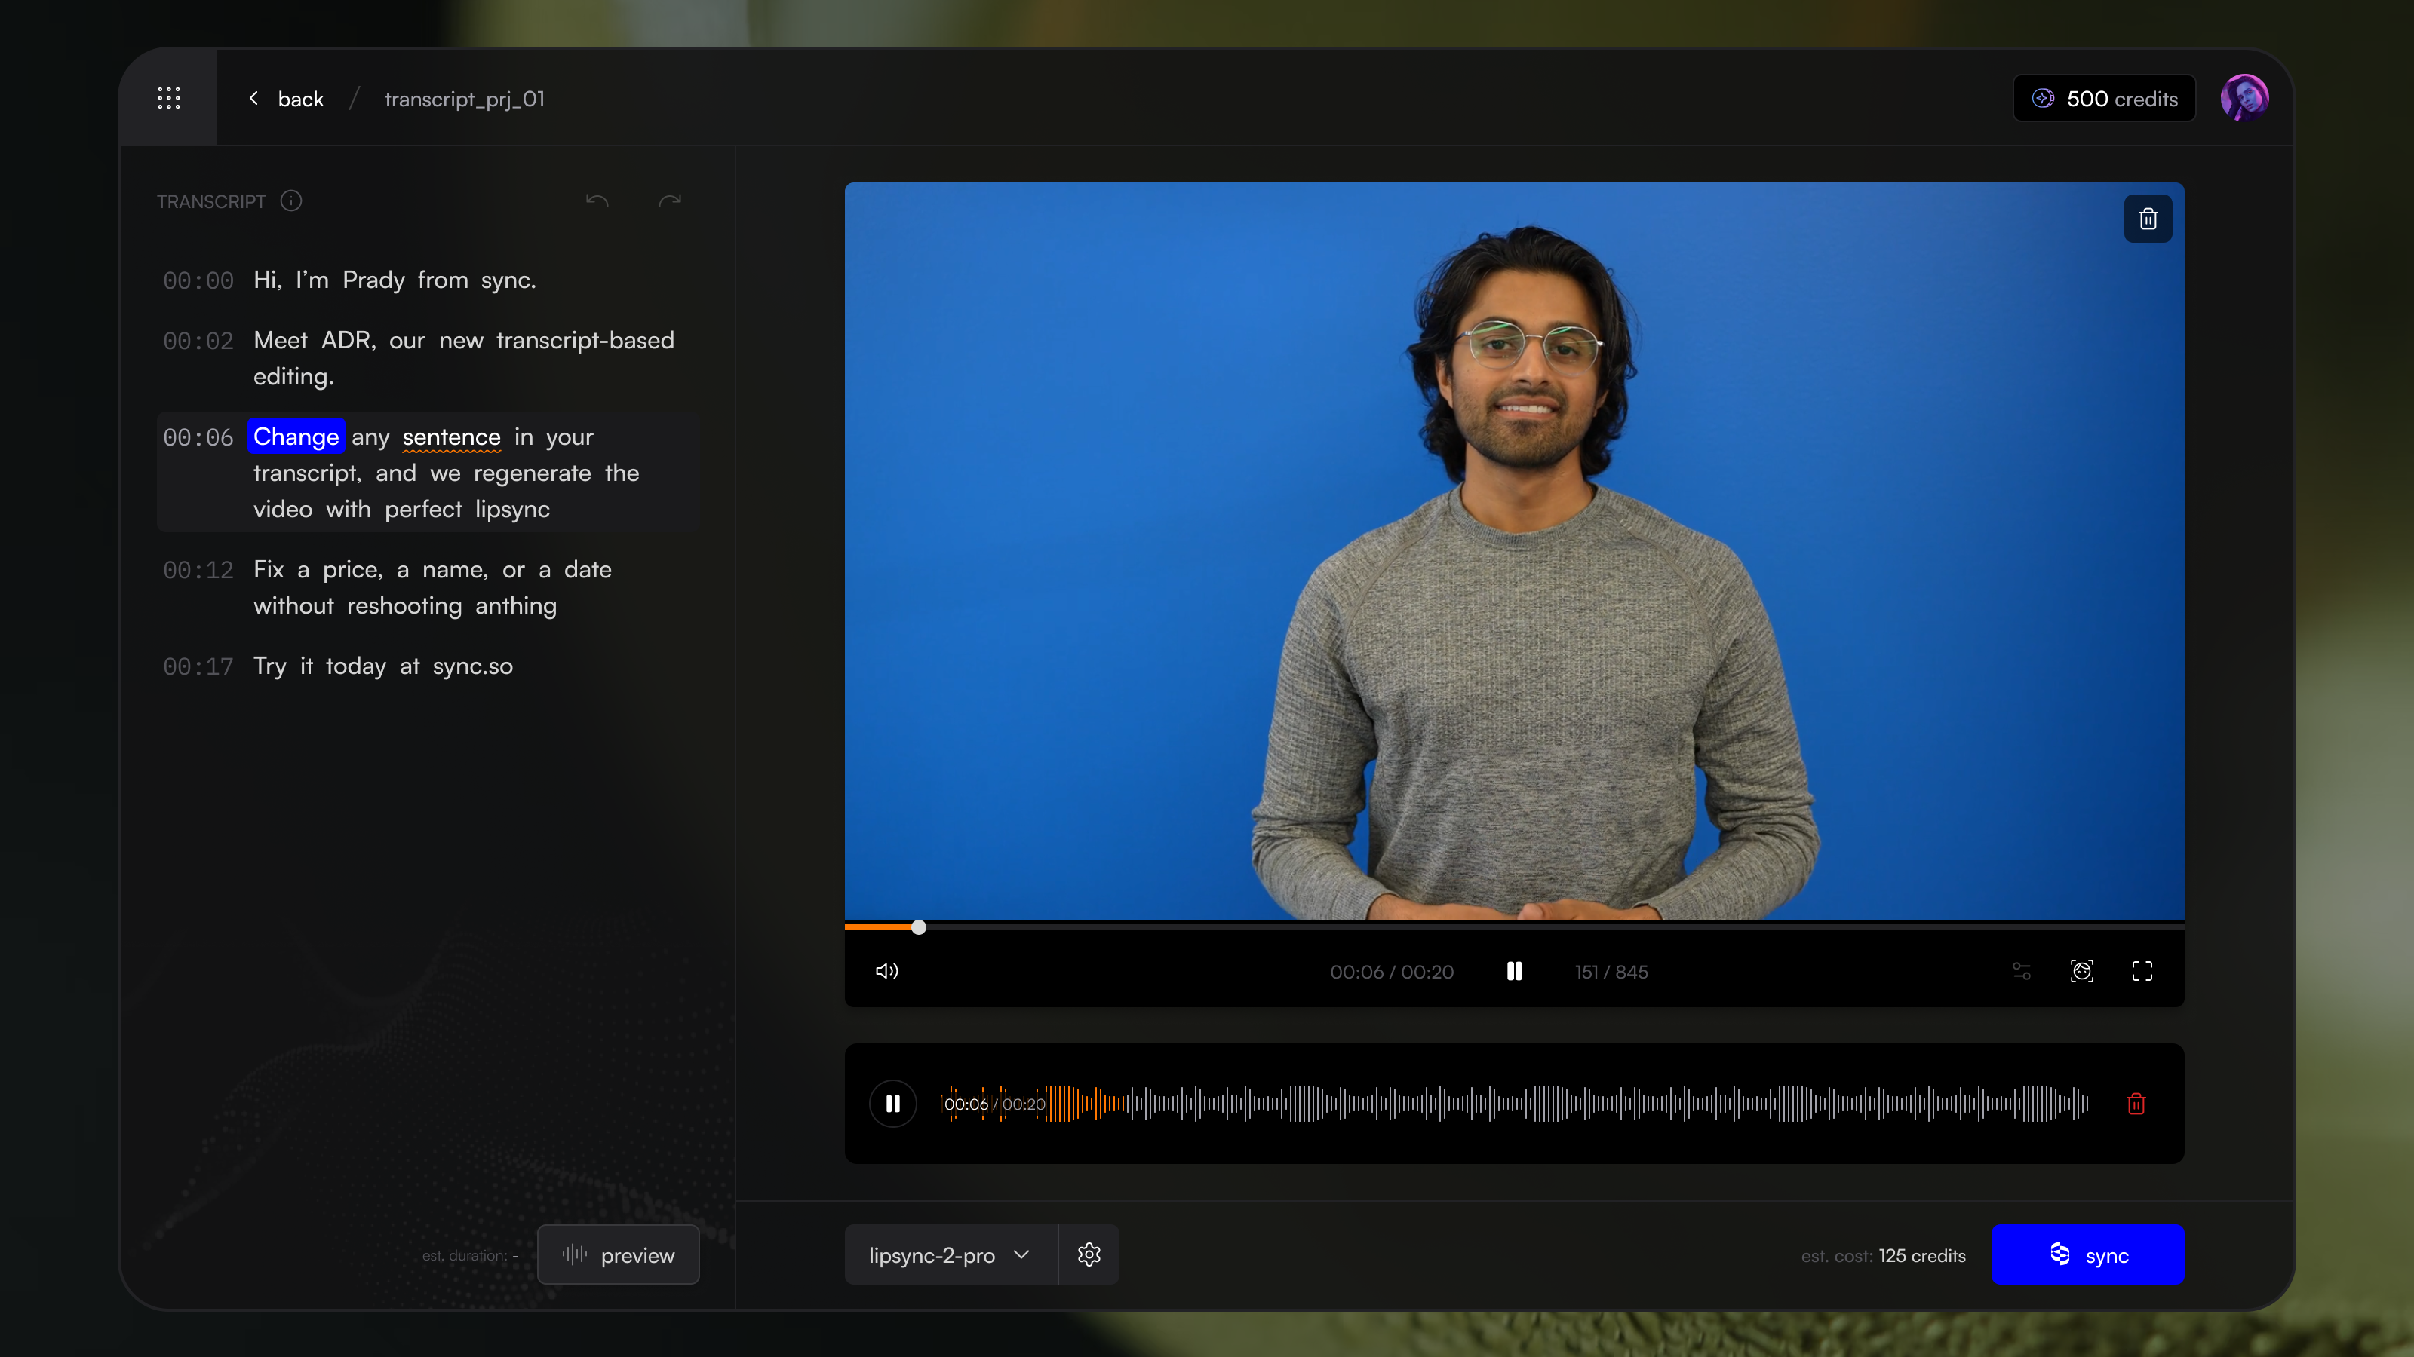Open the apps grid menu icon
This screenshot has height=1357, width=2414.
[169, 98]
